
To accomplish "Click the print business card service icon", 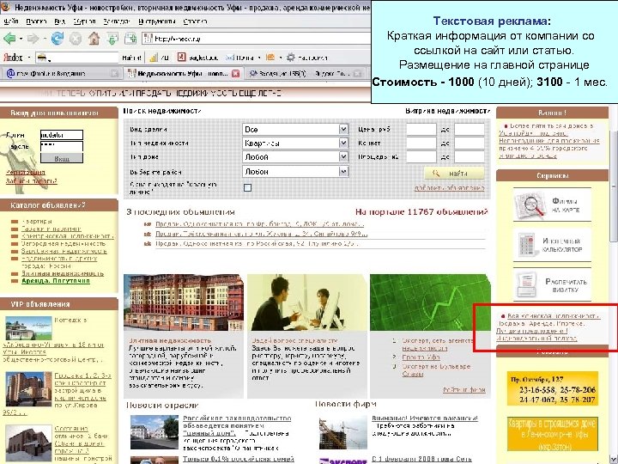I will coord(527,284).
